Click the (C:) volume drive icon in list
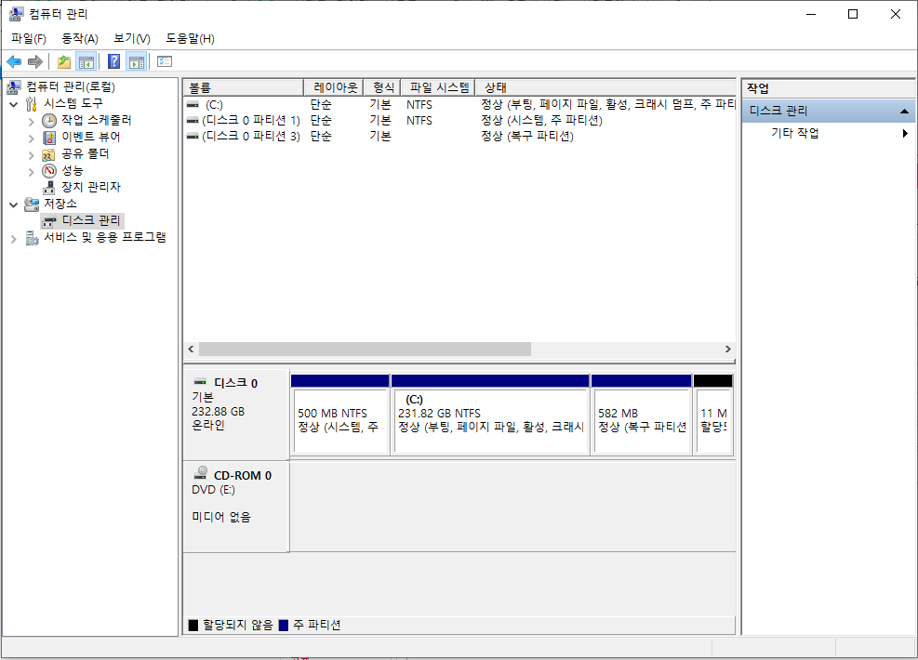918x660 pixels. [x=193, y=105]
